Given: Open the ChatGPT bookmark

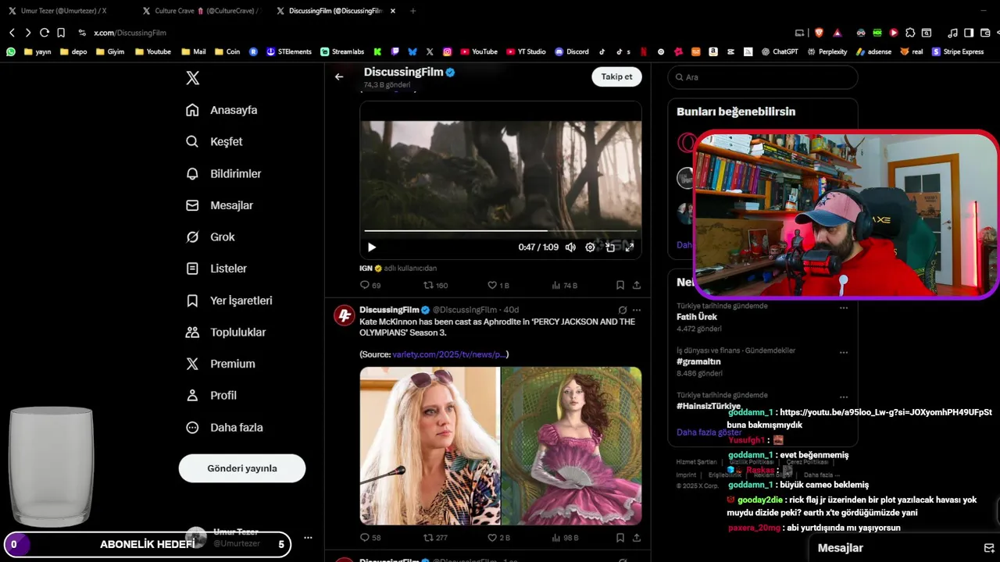Looking at the screenshot, I should coord(780,52).
